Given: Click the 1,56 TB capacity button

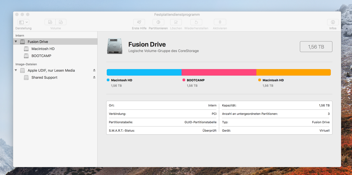Looking at the screenshot, I should (316, 47).
